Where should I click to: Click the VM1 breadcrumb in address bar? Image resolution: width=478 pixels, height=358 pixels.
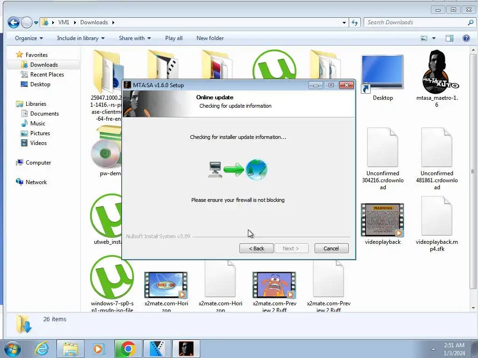(x=63, y=22)
